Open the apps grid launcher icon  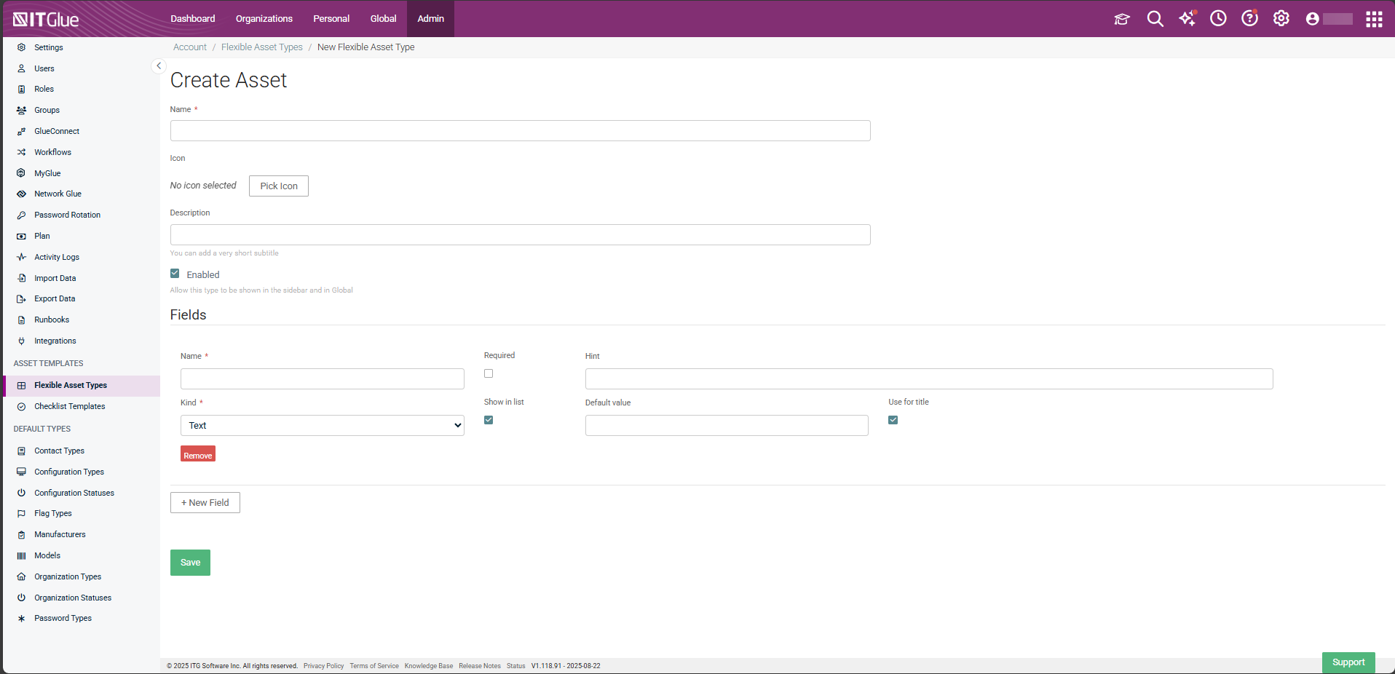click(x=1374, y=19)
